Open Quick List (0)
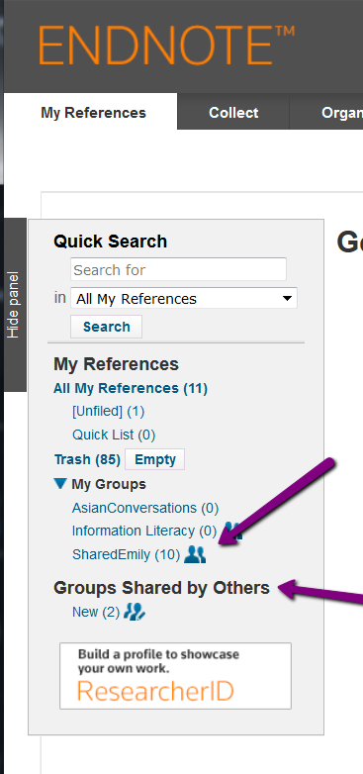The height and width of the screenshot is (774, 363). (114, 435)
